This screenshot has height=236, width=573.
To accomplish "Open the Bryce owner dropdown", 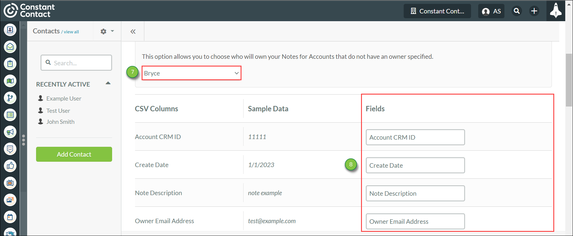I will [191, 73].
